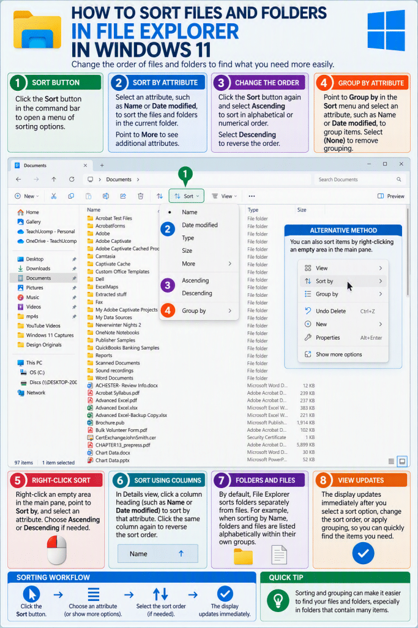This screenshot has width=418, height=628.
Task: Choose Properties in context menu
Action: click(343, 338)
